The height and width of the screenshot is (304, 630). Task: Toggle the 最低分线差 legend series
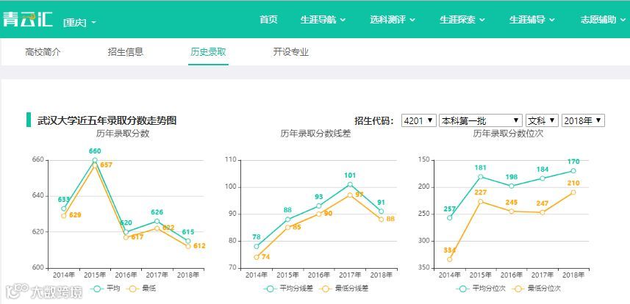pos(344,289)
